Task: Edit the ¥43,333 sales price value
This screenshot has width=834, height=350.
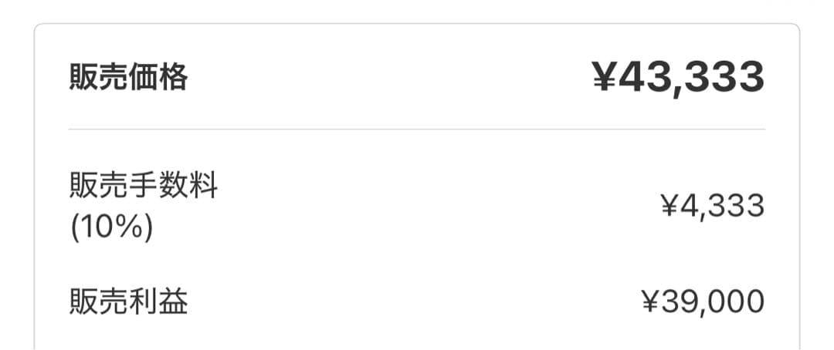Action: pos(678,76)
